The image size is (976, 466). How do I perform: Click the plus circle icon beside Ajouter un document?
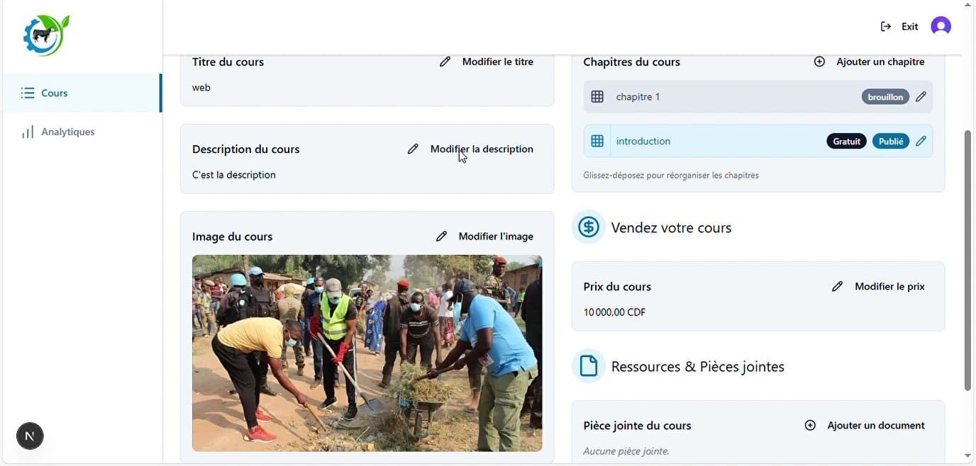810,426
